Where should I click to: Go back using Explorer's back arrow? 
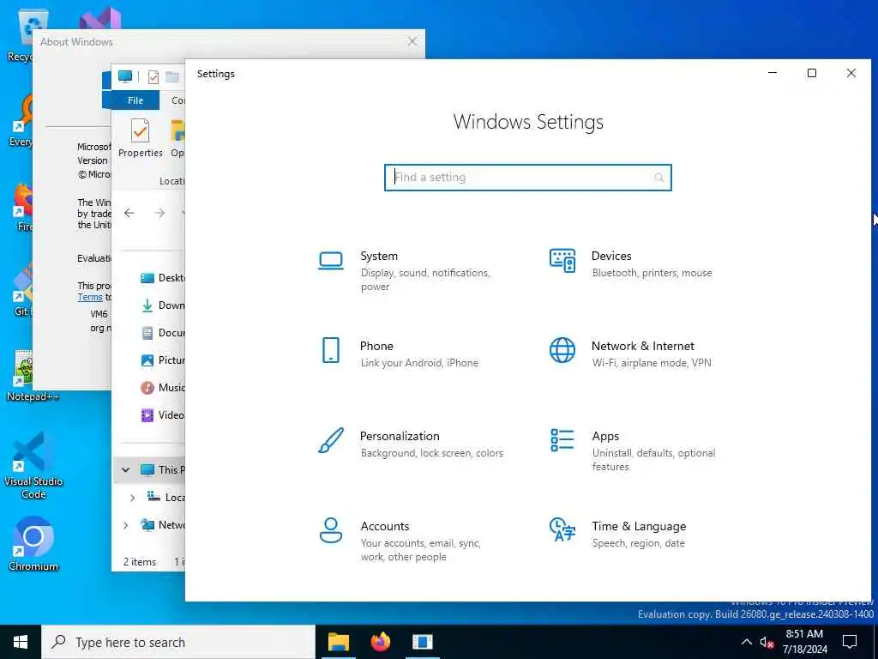point(129,213)
